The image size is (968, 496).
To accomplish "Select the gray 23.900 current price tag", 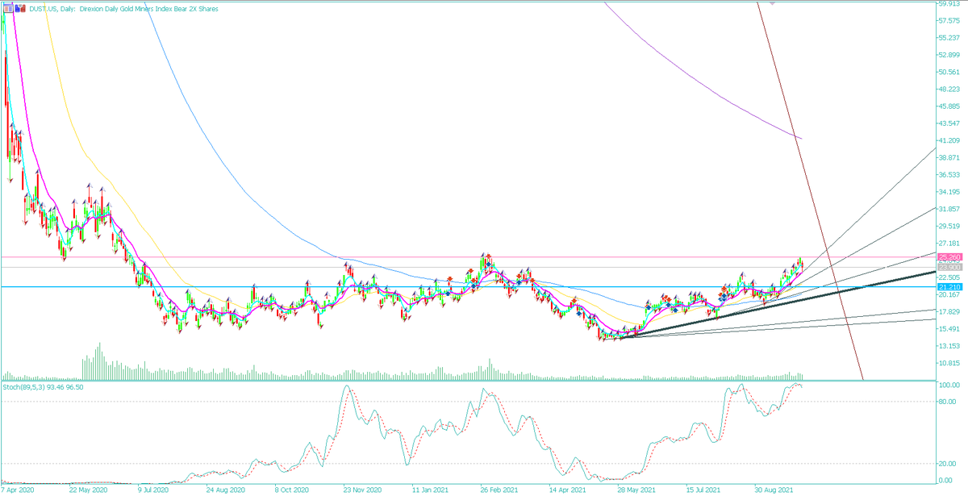I will click(949, 266).
